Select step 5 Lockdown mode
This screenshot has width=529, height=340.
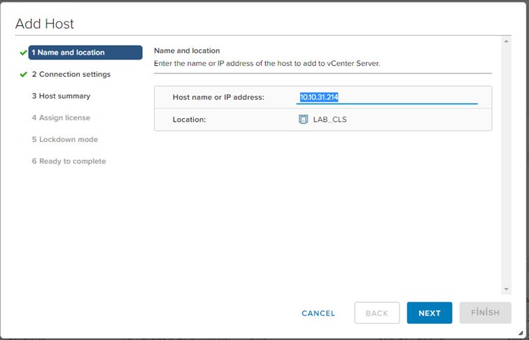coord(64,139)
